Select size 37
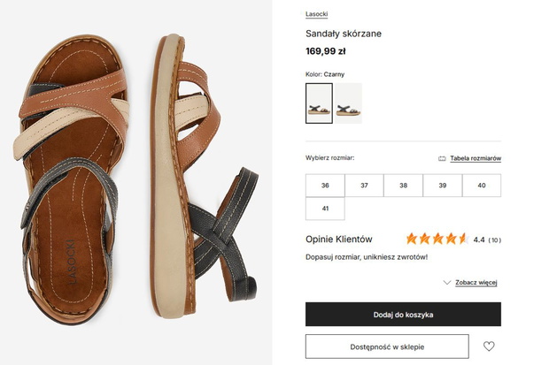The width and height of the screenshot is (549, 365). click(364, 186)
